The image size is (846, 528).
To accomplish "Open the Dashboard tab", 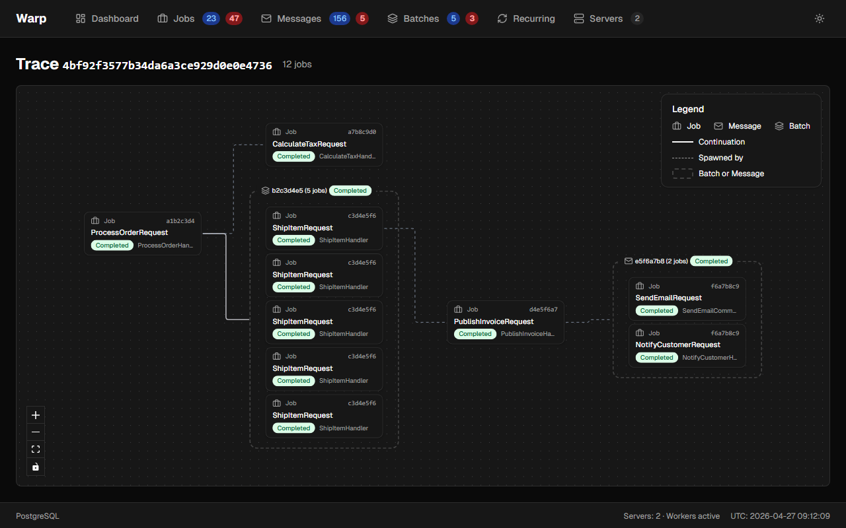I will tap(107, 18).
